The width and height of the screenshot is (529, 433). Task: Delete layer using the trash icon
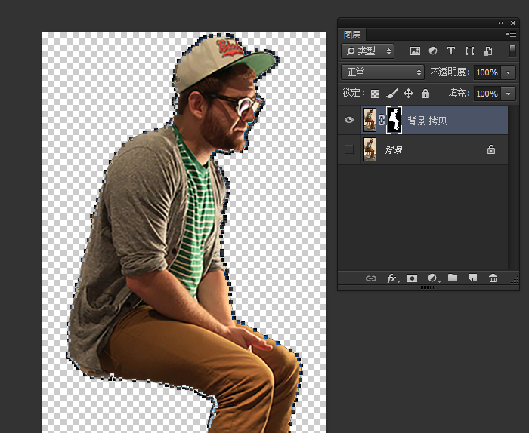point(493,278)
